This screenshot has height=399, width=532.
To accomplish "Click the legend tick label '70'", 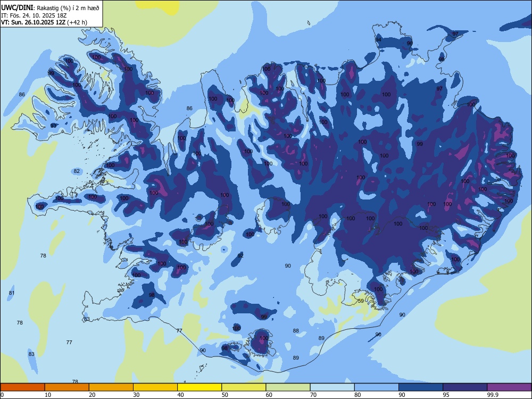I will (x=313, y=395).
